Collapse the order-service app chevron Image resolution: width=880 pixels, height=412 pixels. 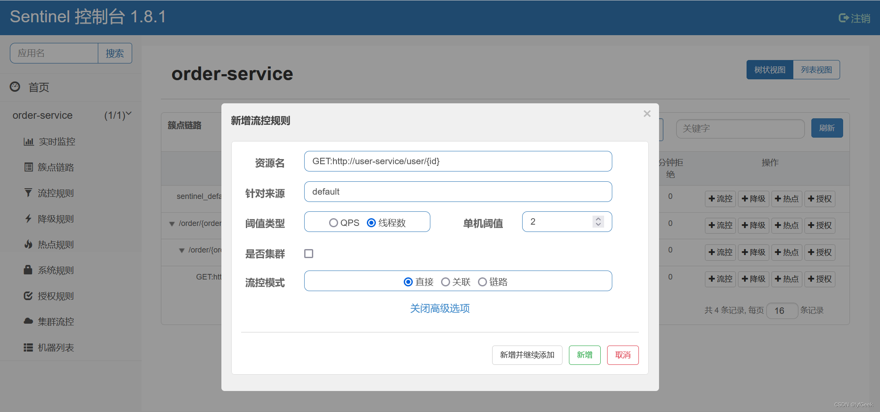129,114
